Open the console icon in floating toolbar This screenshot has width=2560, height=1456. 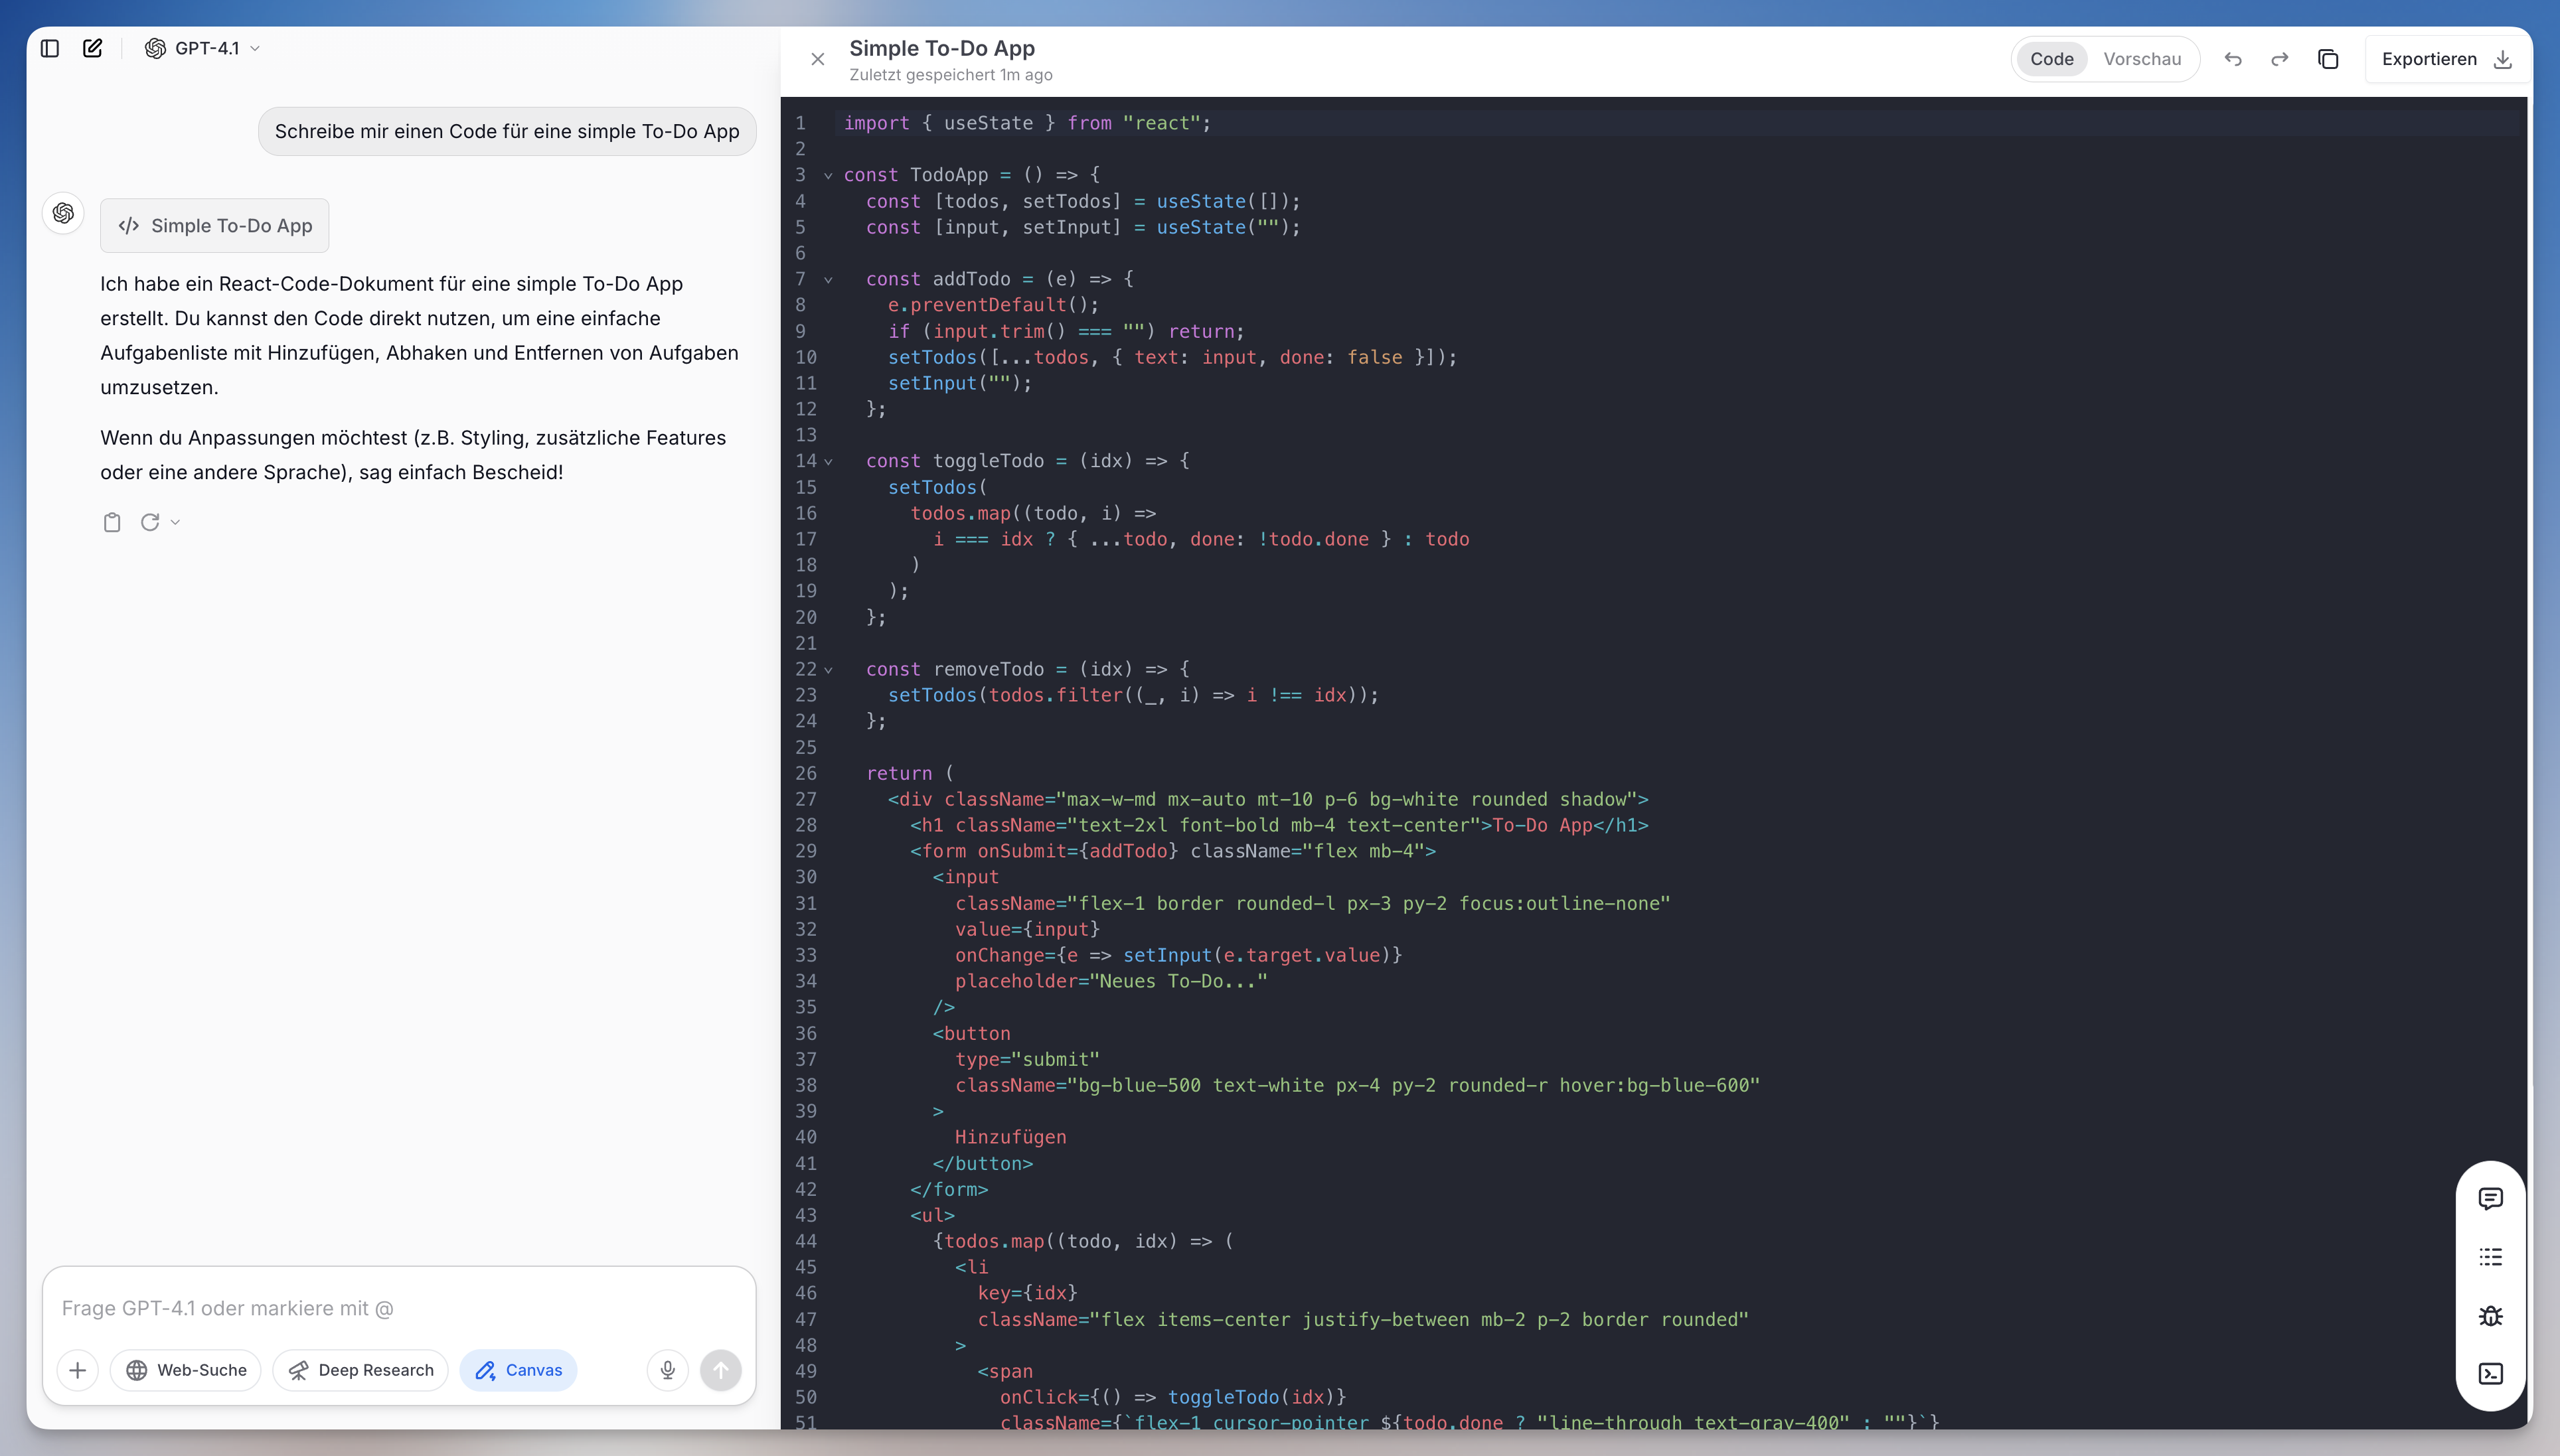(x=2490, y=1373)
